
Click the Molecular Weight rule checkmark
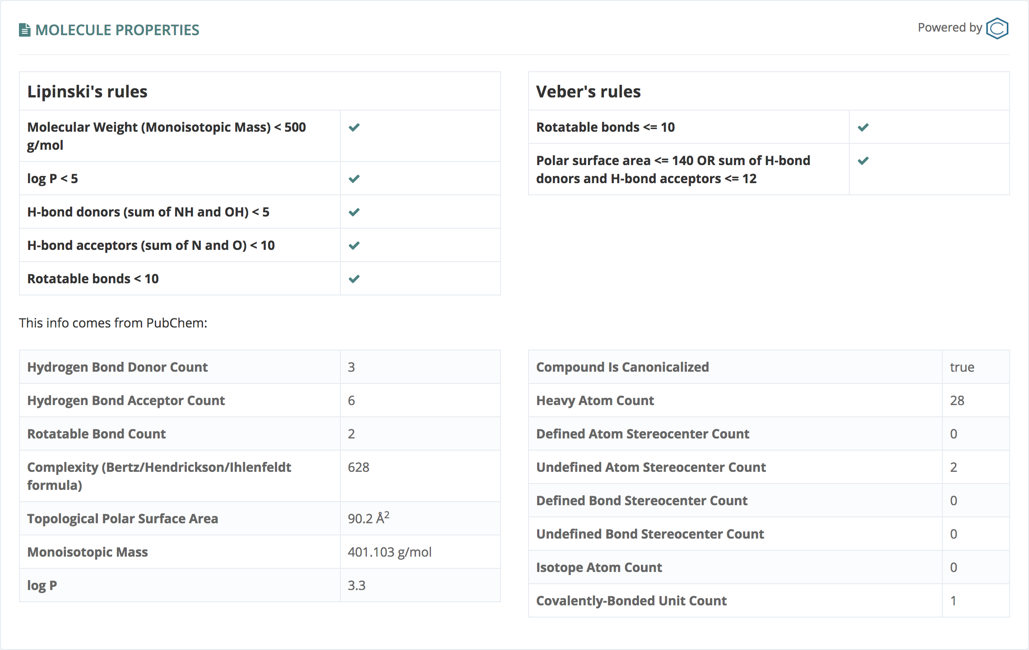tap(354, 127)
